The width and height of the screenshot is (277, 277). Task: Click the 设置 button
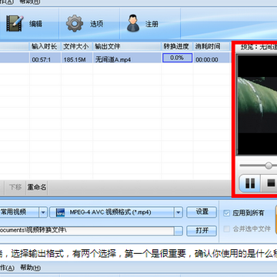[x=202, y=212]
